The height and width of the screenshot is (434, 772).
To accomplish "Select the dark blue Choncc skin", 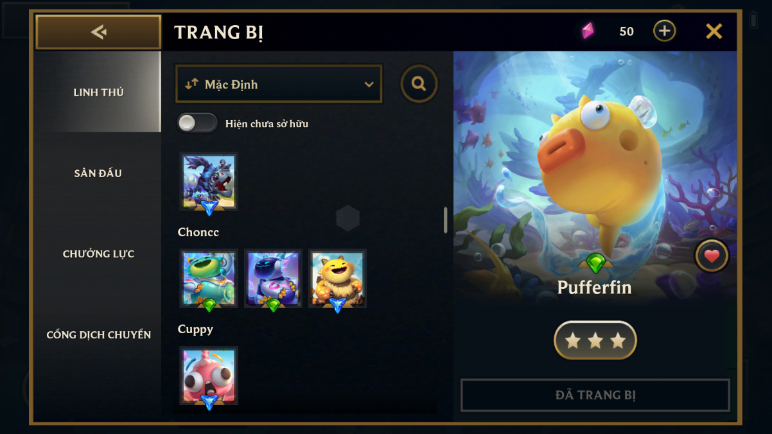I will tap(273, 279).
